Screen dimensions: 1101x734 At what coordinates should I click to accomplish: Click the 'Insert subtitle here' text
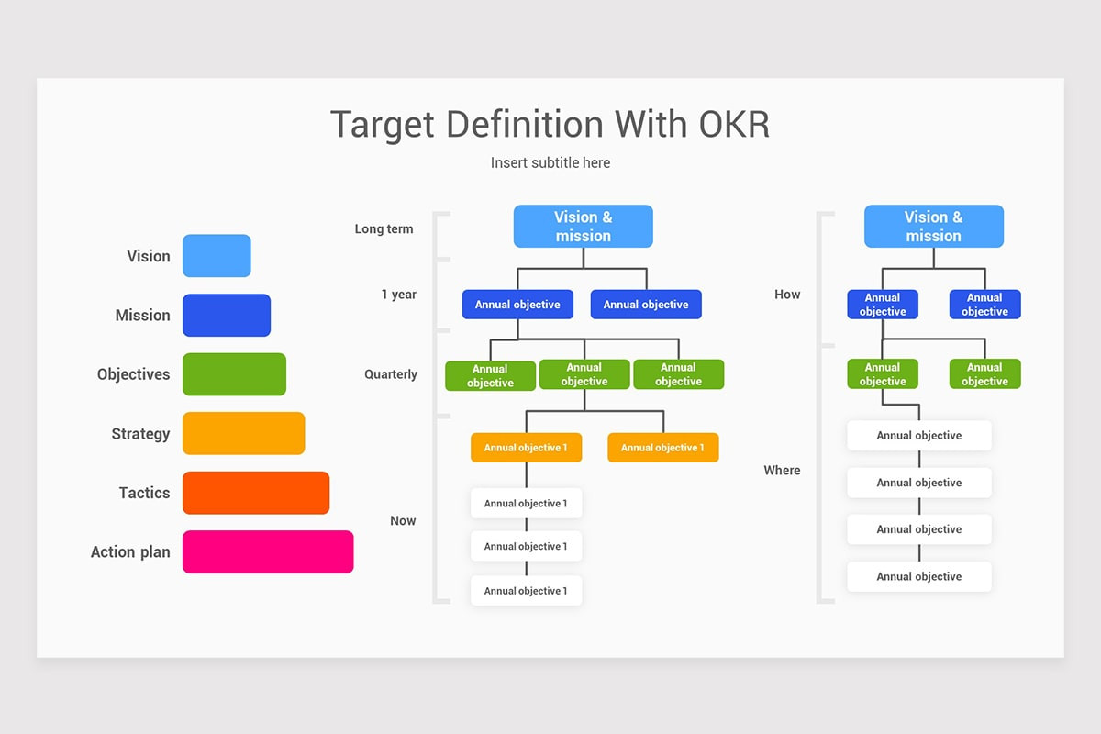[x=550, y=162]
